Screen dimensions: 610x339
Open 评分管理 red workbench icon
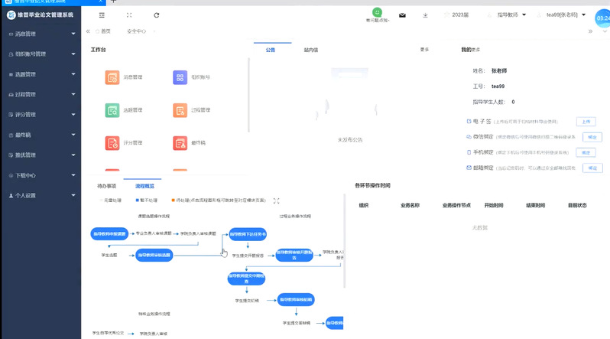tap(112, 143)
